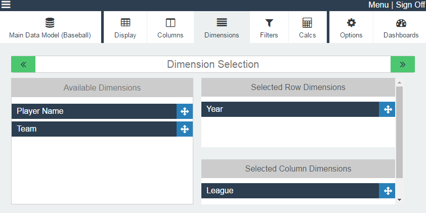Click move handle for Year dimension

387,109
